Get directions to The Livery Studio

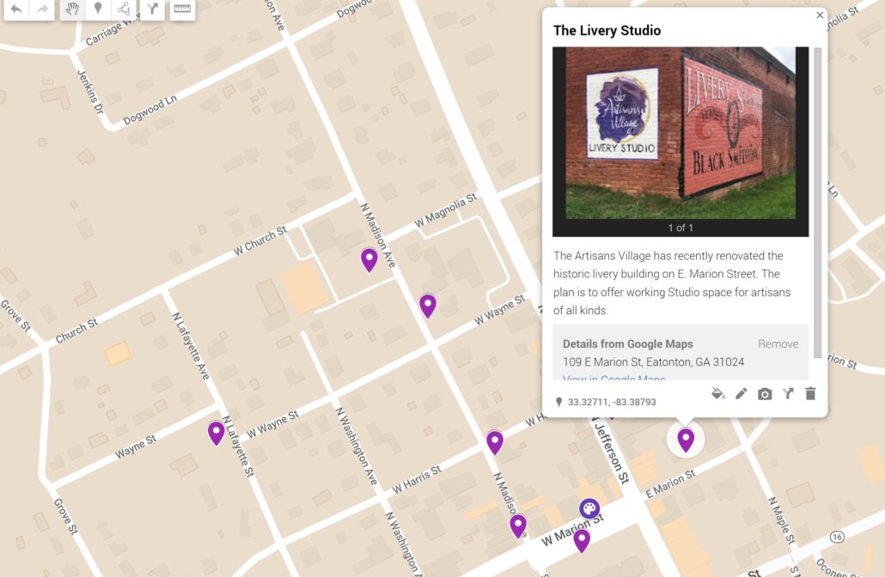(788, 393)
